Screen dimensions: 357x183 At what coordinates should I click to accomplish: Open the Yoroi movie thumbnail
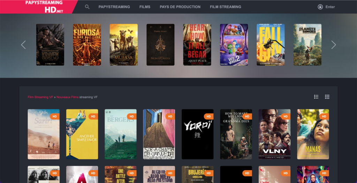click(x=197, y=134)
